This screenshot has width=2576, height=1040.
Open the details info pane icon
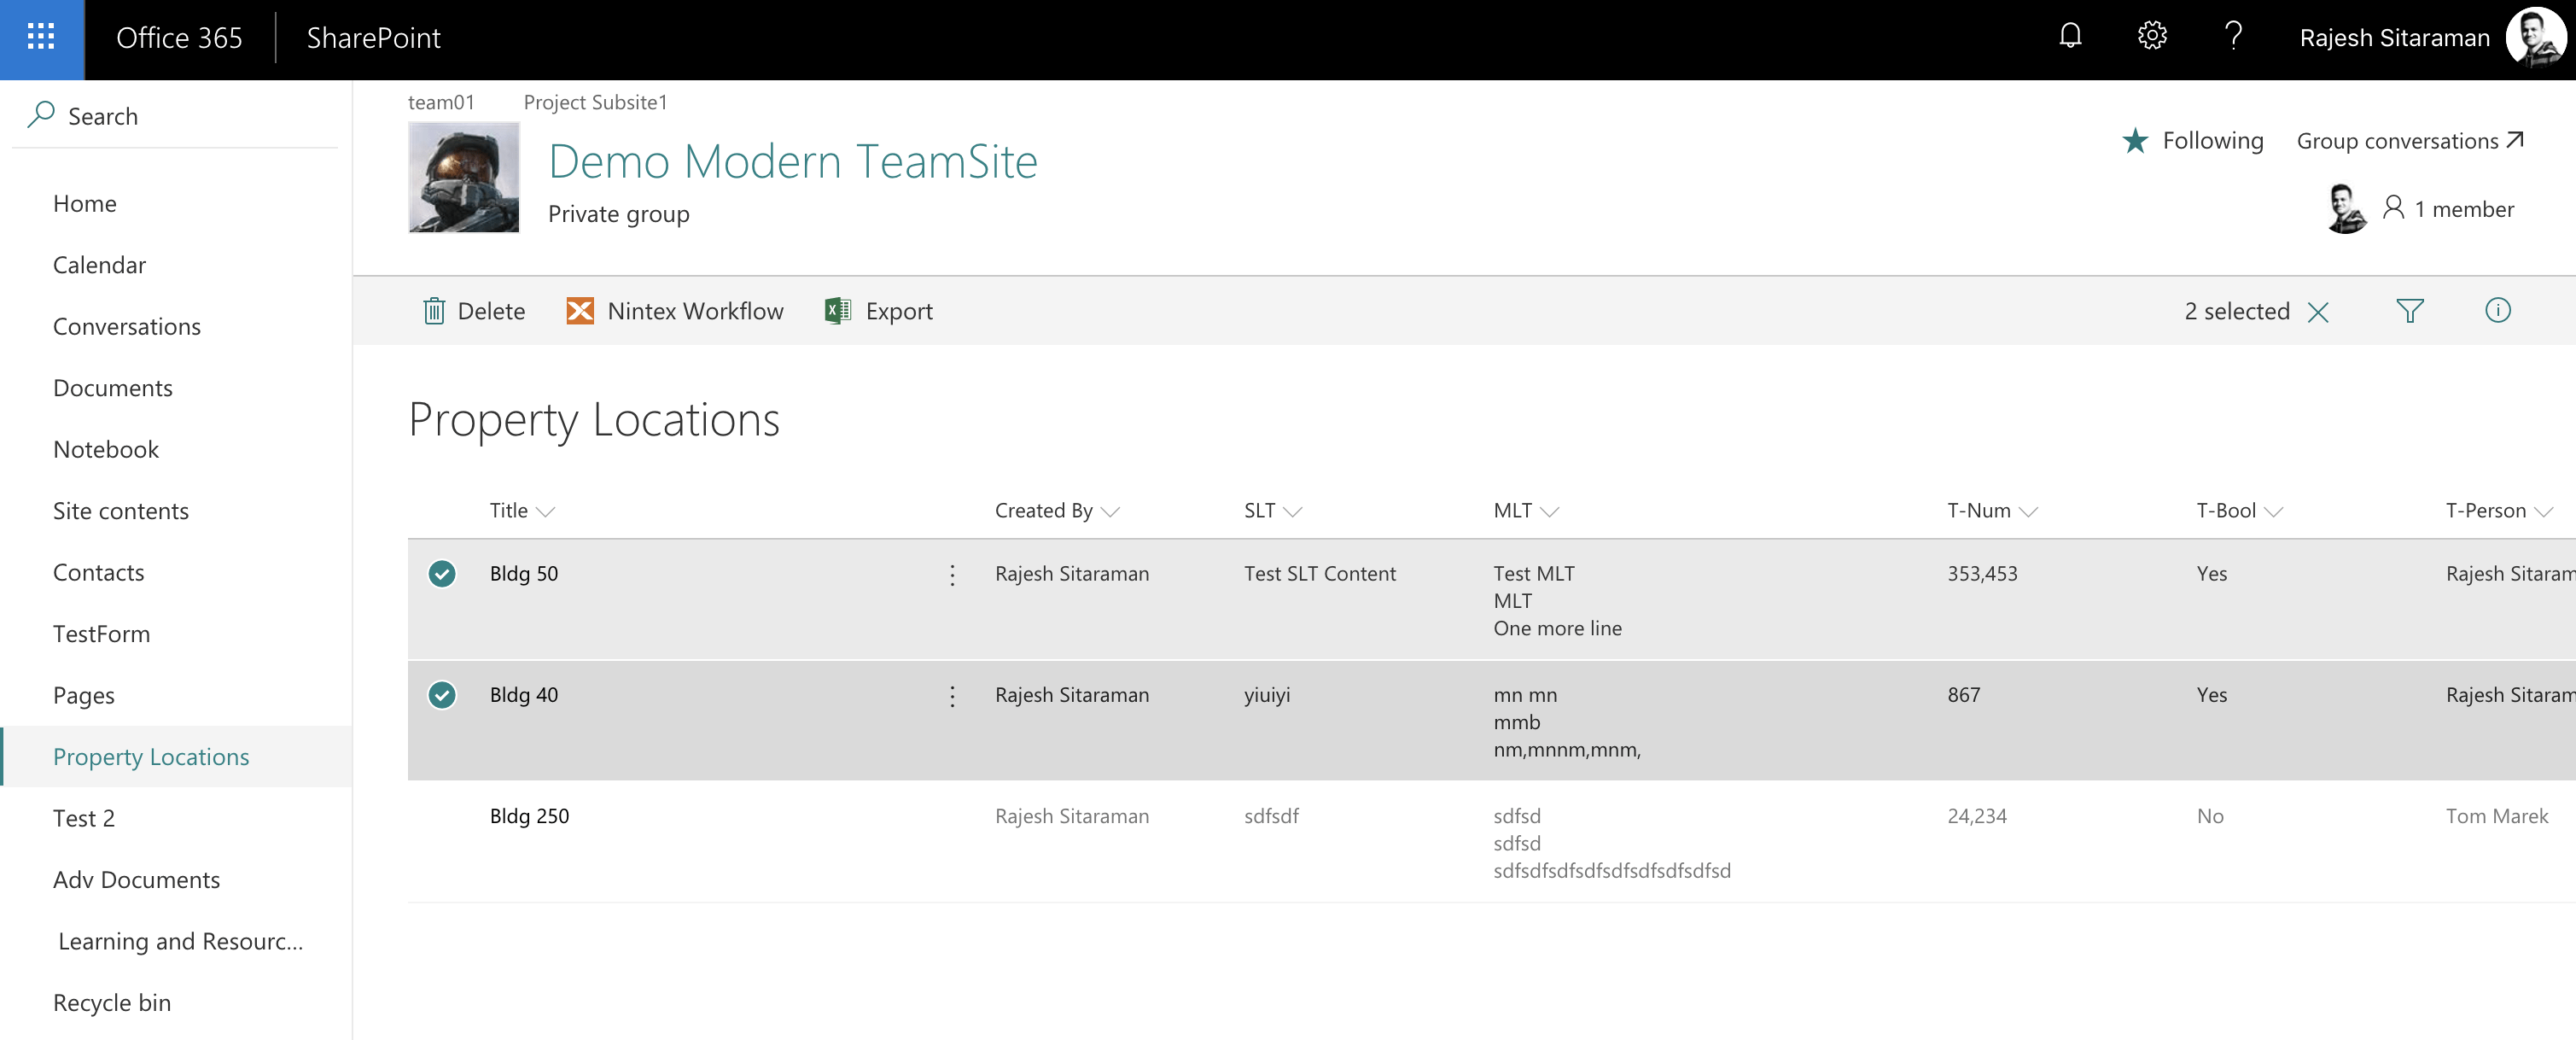2497,311
